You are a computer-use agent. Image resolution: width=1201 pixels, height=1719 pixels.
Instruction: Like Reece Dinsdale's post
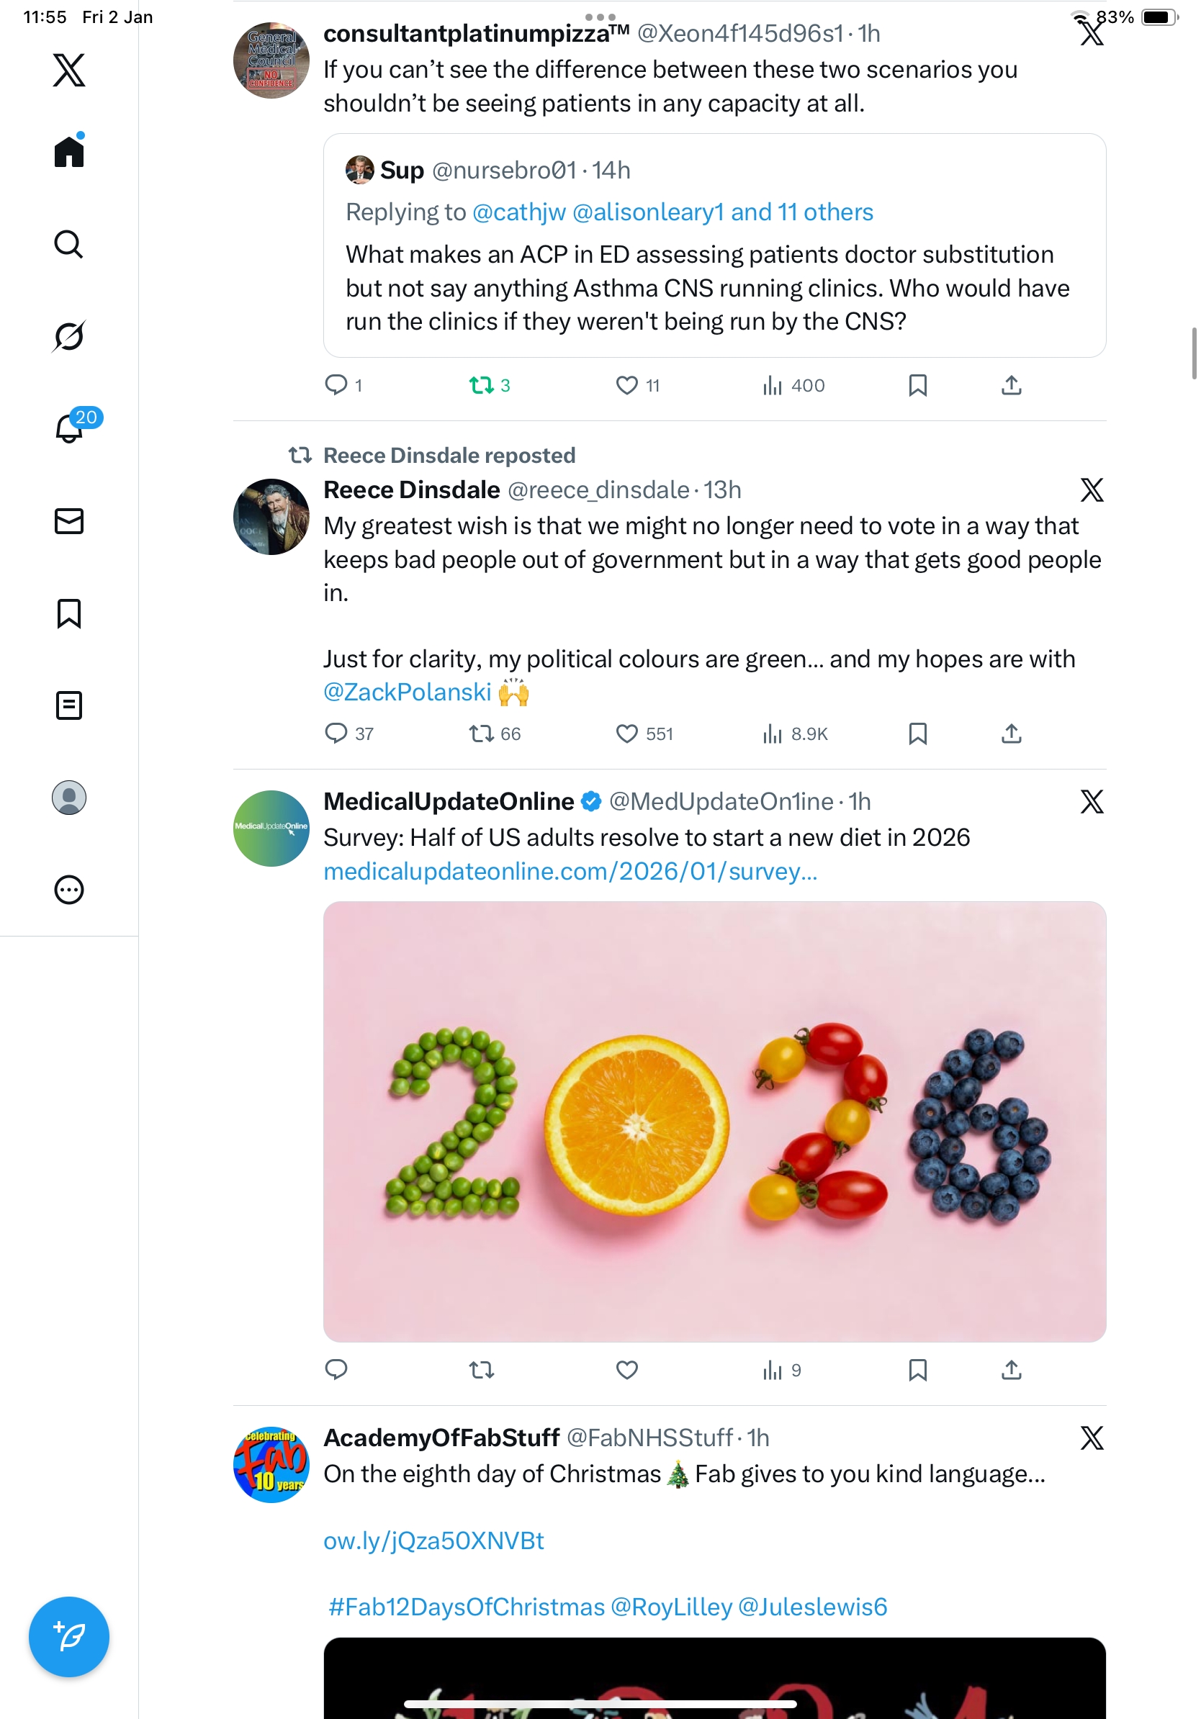point(626,734)
